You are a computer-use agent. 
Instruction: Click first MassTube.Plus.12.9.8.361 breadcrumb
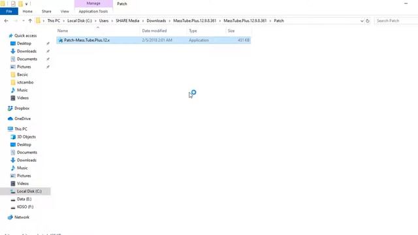click(195, 21)
